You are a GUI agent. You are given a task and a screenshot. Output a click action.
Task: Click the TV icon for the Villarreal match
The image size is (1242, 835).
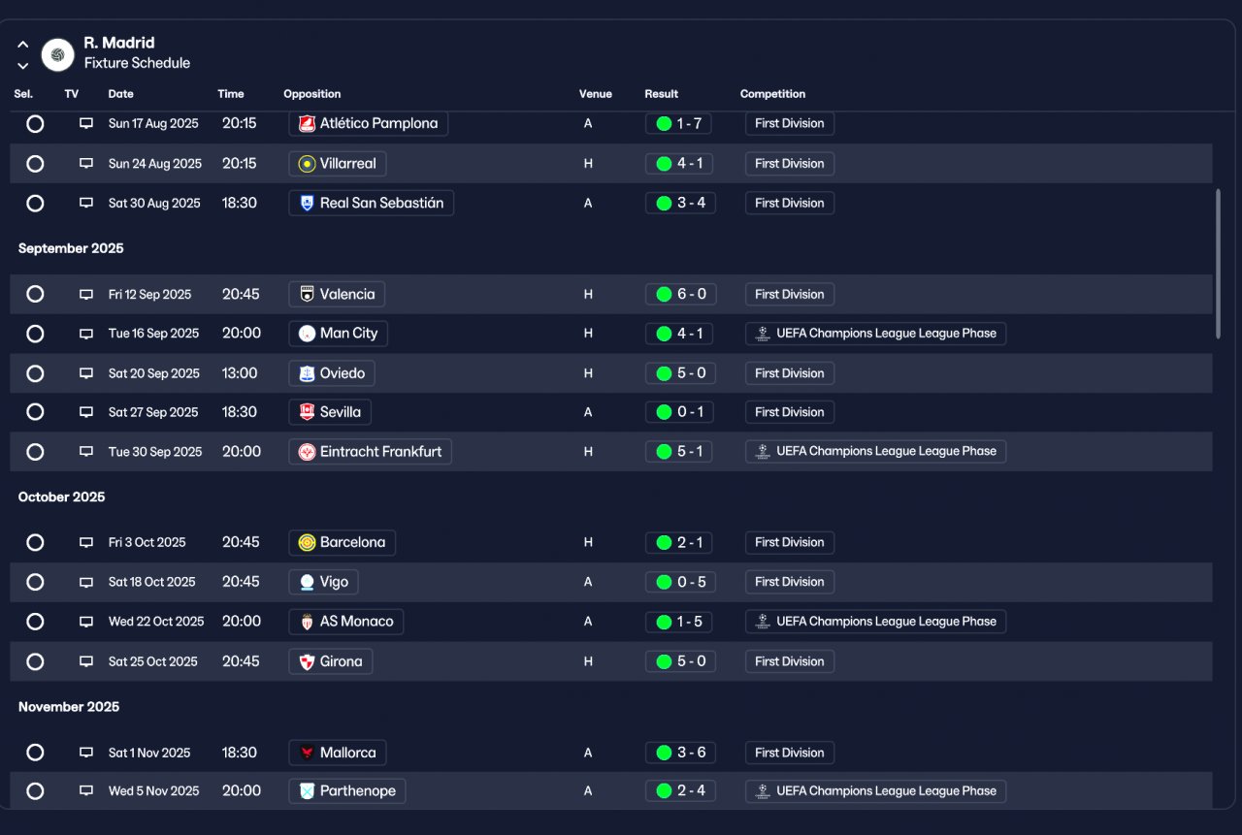[x=86, y=164]
